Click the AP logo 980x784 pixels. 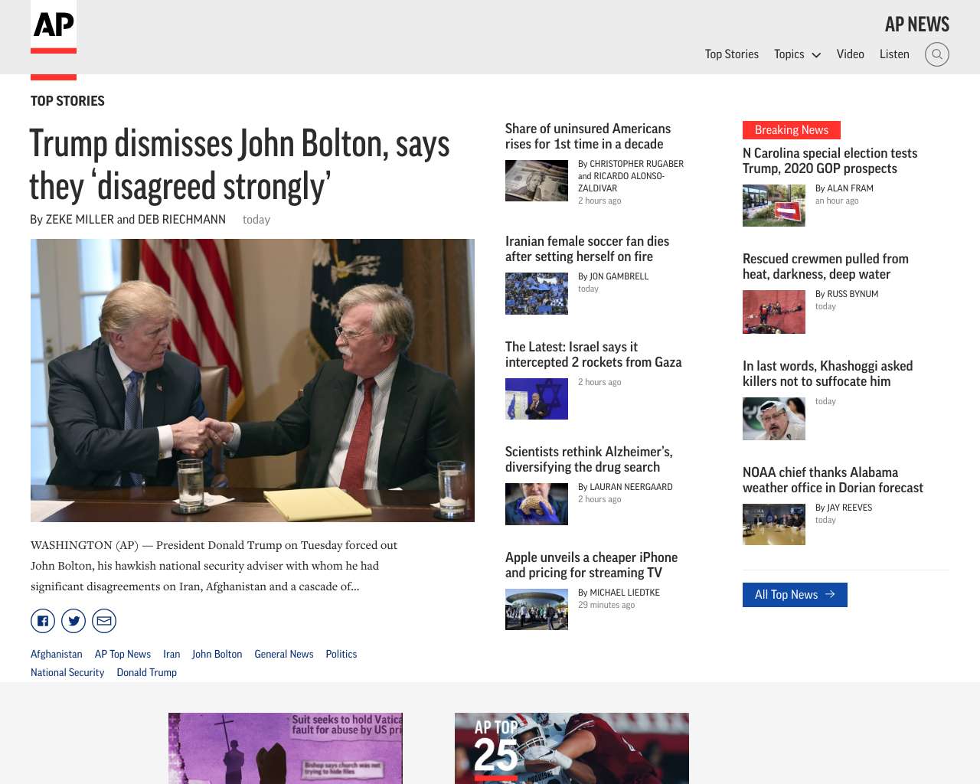[54, 27]
